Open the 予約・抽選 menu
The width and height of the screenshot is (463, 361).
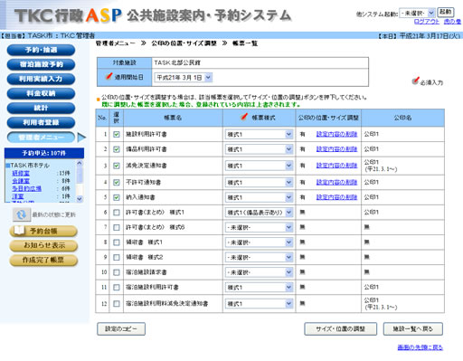coord(41,50)
